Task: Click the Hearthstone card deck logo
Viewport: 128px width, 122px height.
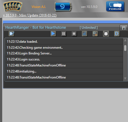Action: point(13,7)
